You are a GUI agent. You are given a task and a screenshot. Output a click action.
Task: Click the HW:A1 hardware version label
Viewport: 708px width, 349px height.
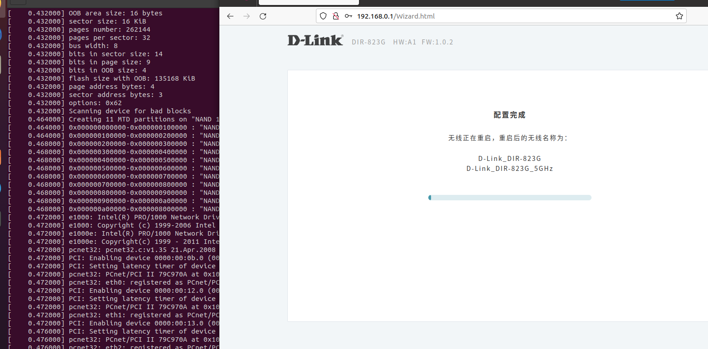coord(404,42)
